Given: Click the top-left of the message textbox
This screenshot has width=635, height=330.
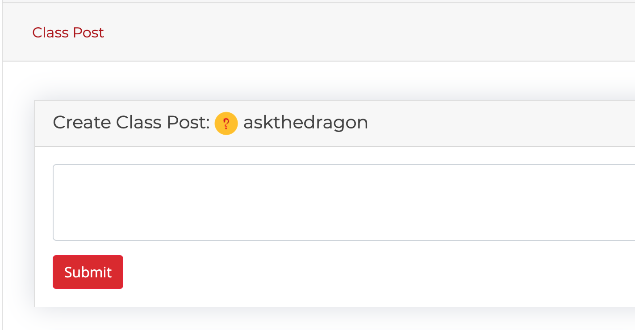Looking at the screenshot, I should click(58, 170).
